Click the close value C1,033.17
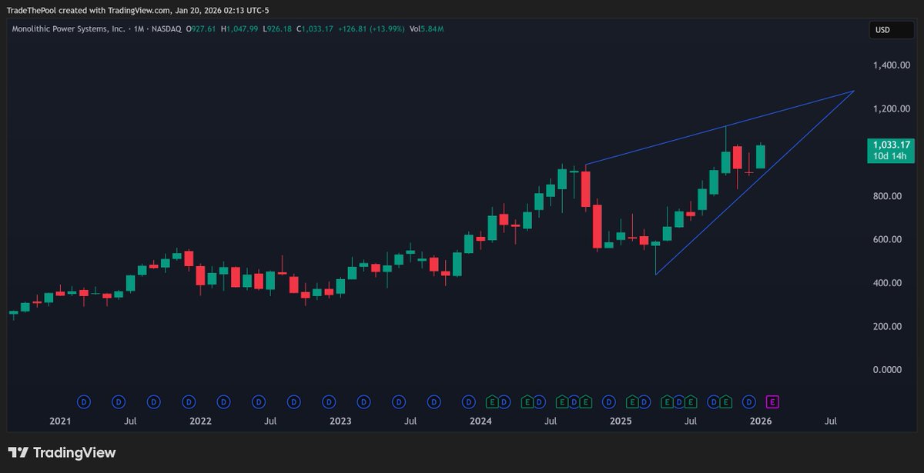 pyautogui.click(x=316, y=28)
